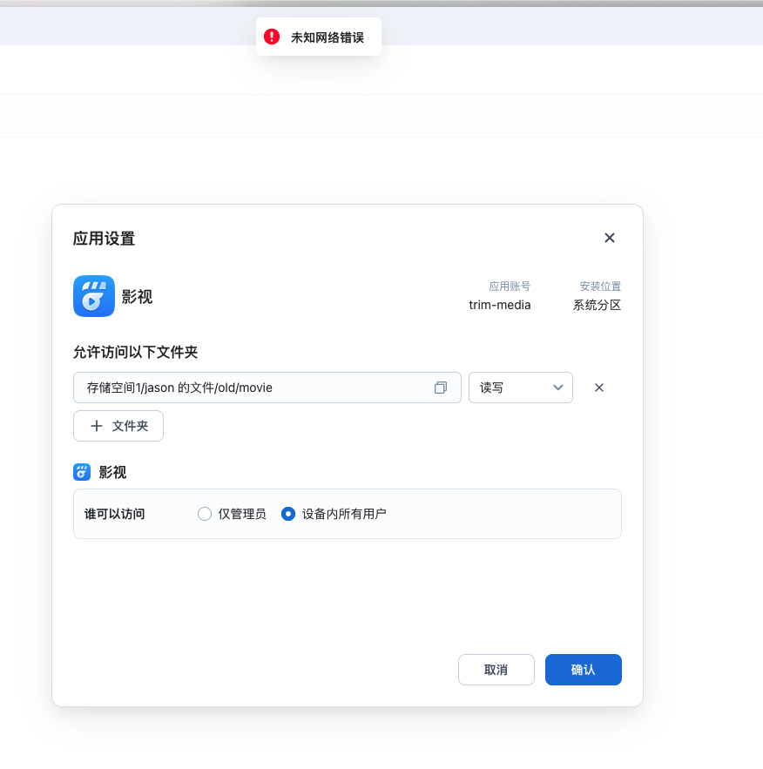Expand the permission selector next to the folder path
This screenshot has width=763, height=769.
click(520, 387)
